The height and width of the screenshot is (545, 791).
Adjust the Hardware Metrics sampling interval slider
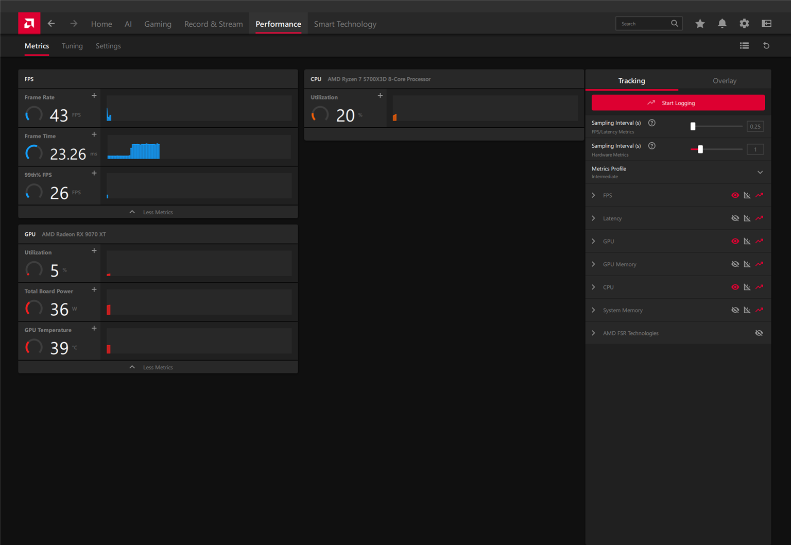[x=716, y=149]
